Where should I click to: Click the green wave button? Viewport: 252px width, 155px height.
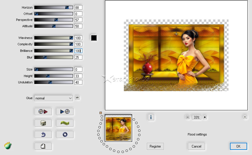pos(65,123)
